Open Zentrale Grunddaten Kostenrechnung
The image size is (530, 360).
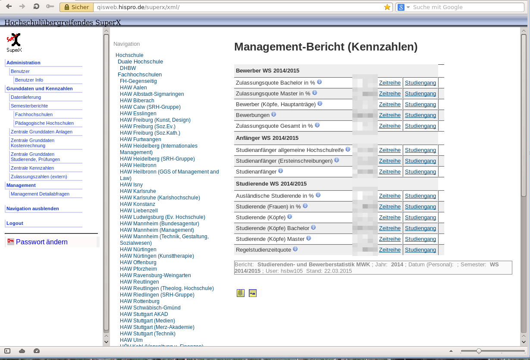(x=32, y=143)
